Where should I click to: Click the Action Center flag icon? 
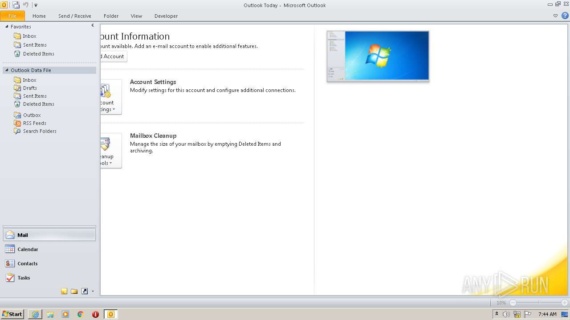pyautogui.click(x=528, y=314)
